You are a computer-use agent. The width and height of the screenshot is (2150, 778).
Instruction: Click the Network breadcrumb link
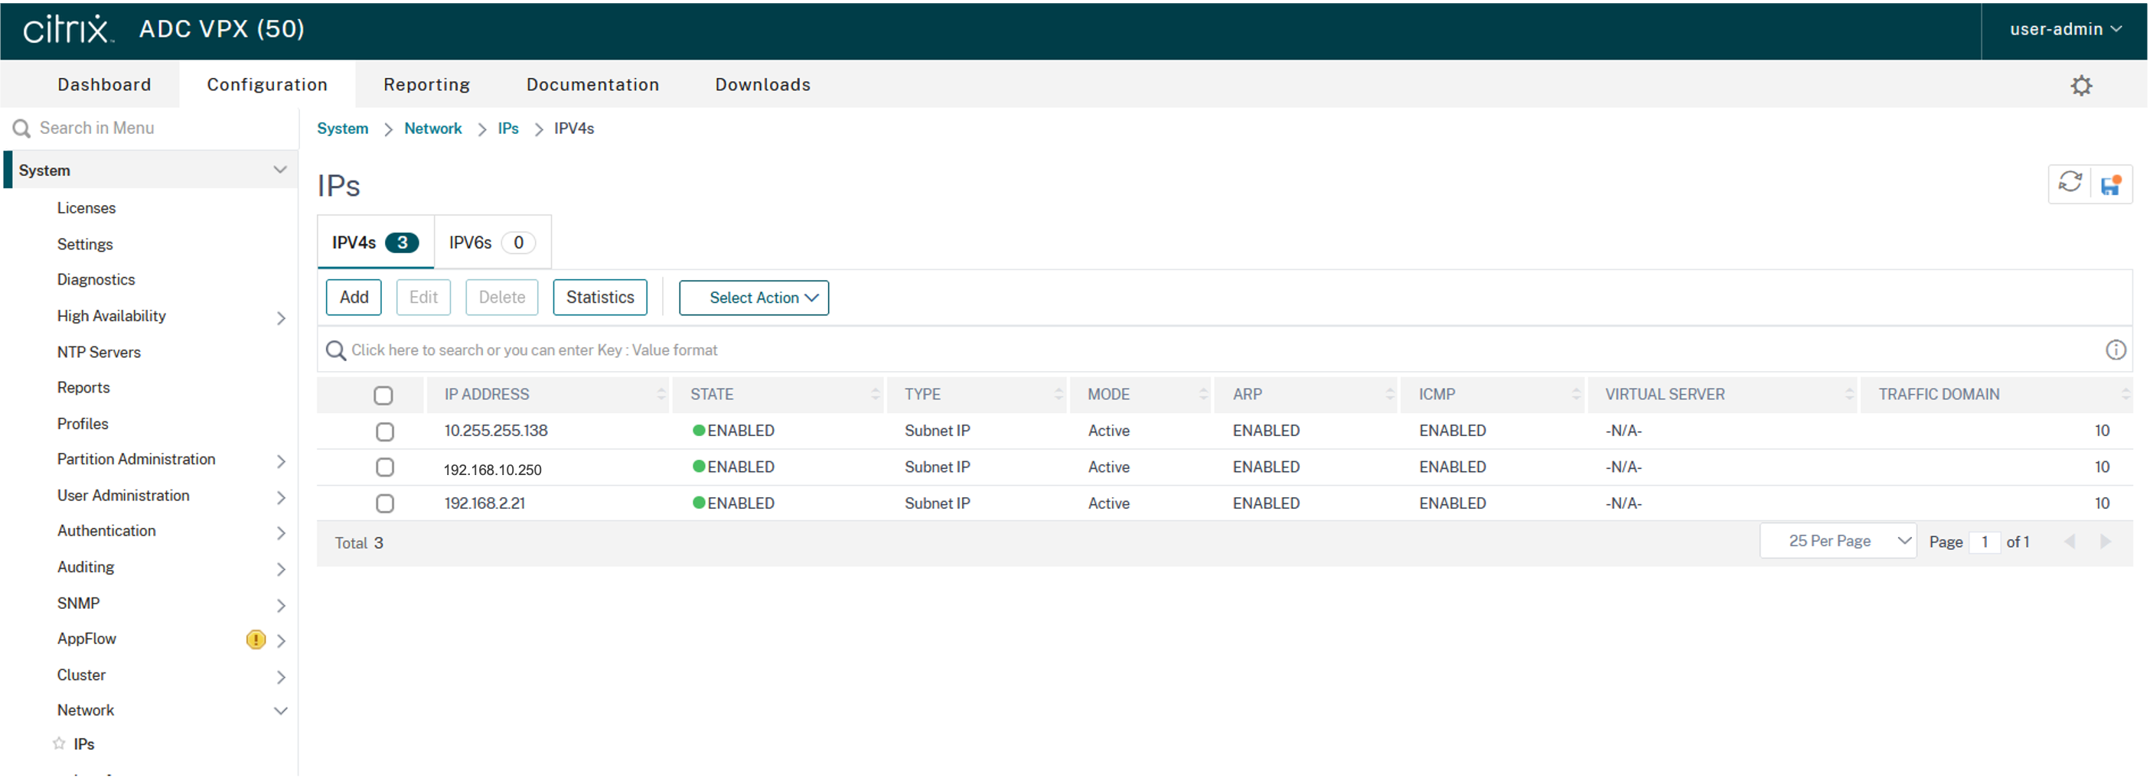point(432,129)
